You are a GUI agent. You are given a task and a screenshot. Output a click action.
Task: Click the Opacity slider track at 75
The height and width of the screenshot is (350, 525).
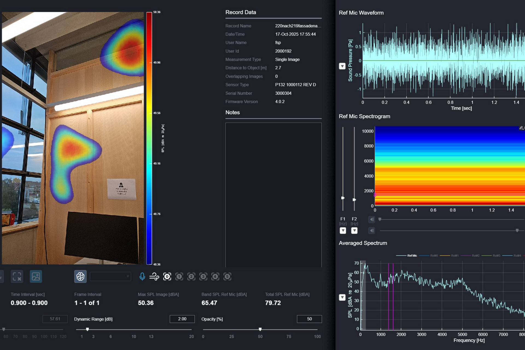point(289,329)
